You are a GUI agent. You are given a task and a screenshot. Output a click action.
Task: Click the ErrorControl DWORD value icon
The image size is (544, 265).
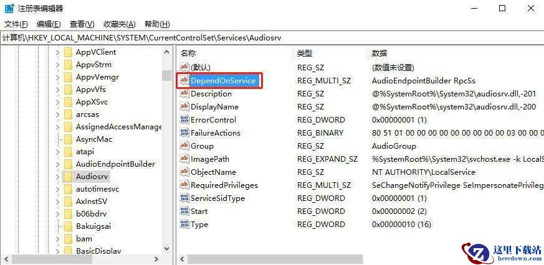[184, 119]
